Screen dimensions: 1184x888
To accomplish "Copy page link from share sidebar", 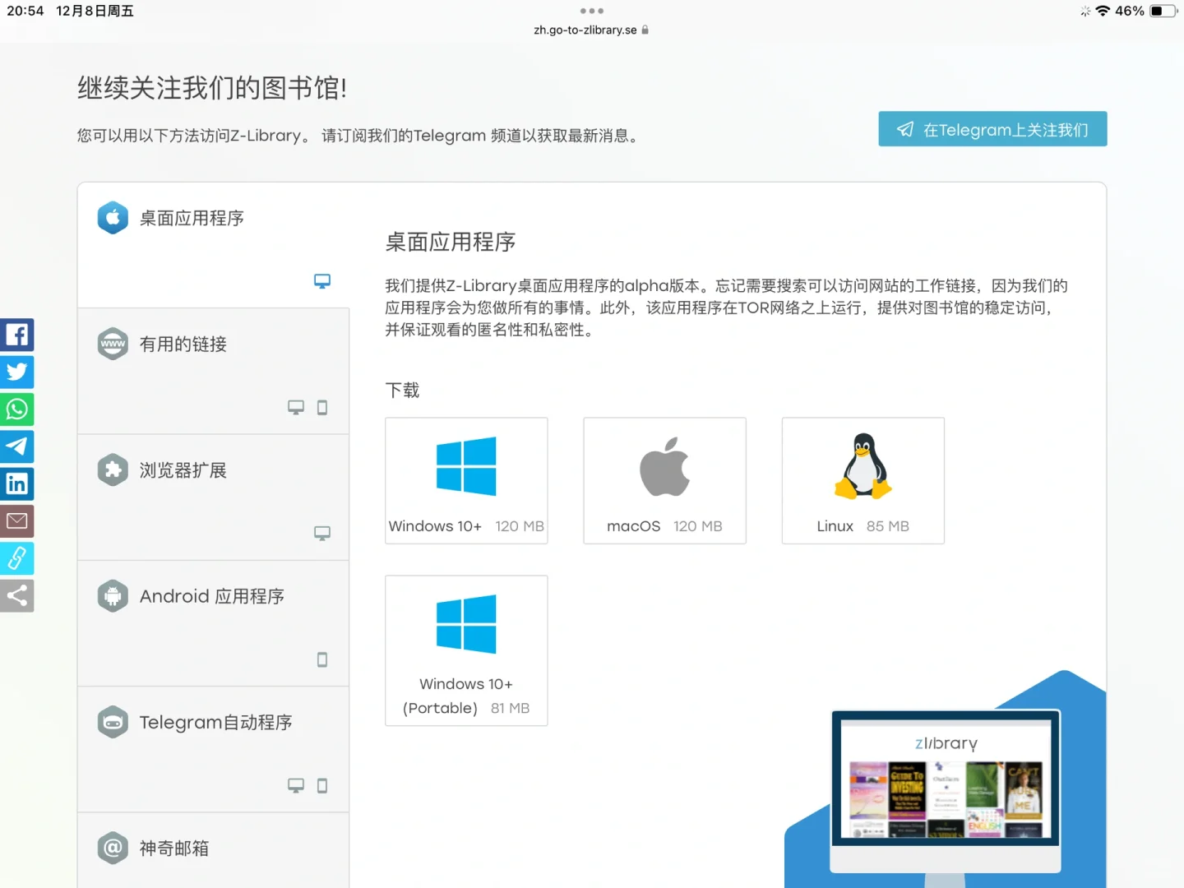I will click(x=16, y=558).
